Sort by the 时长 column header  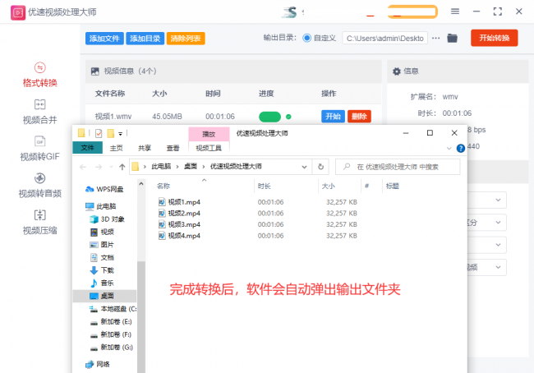pyautogui.click(x=264, y=186)
